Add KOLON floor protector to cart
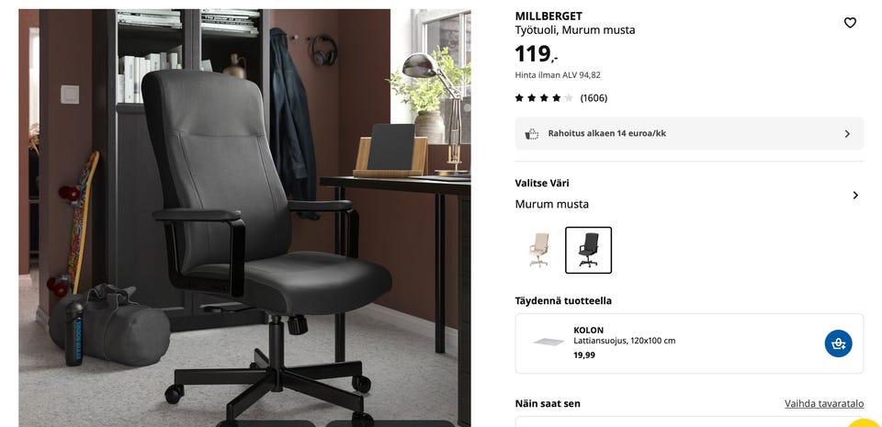882x427 pixels. tap(838, 343)
